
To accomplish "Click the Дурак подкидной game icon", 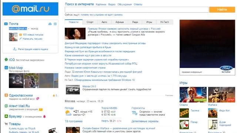I will 213,125.
